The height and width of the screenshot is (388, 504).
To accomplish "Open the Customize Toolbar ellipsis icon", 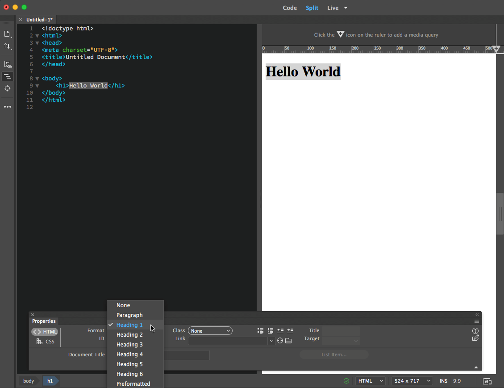I will (x=7, y=107).
